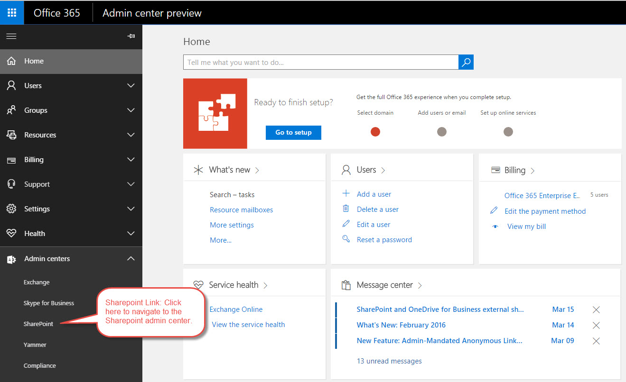This screenshot has height=382, width=626.
Task: Dismiss the Mar 15 SharePoint message
Action: pyautogui.click(x=597, y=309)
